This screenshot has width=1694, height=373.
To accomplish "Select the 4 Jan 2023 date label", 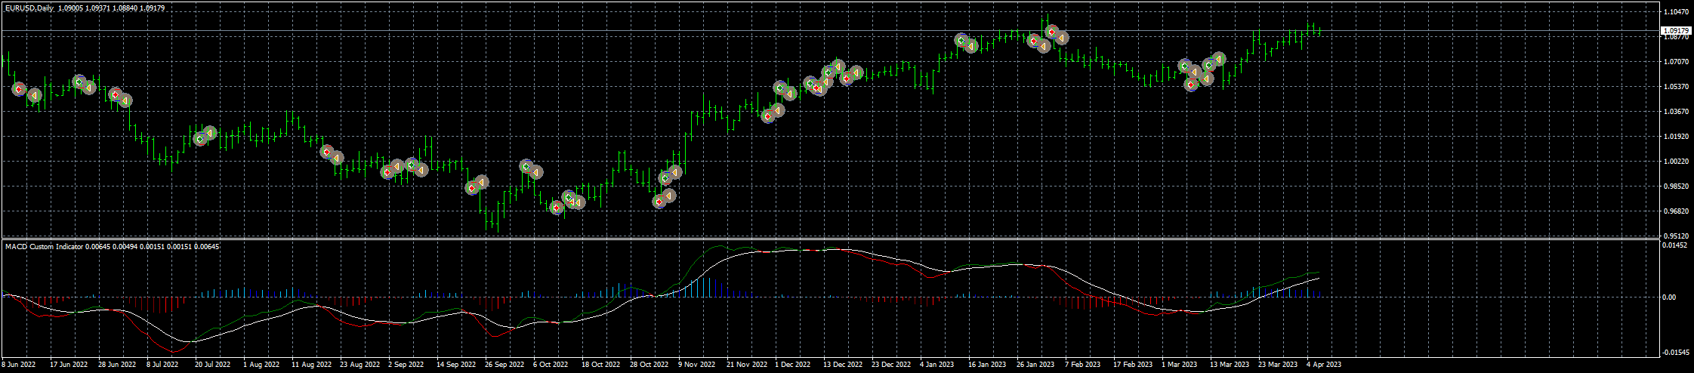I will 938,365.
